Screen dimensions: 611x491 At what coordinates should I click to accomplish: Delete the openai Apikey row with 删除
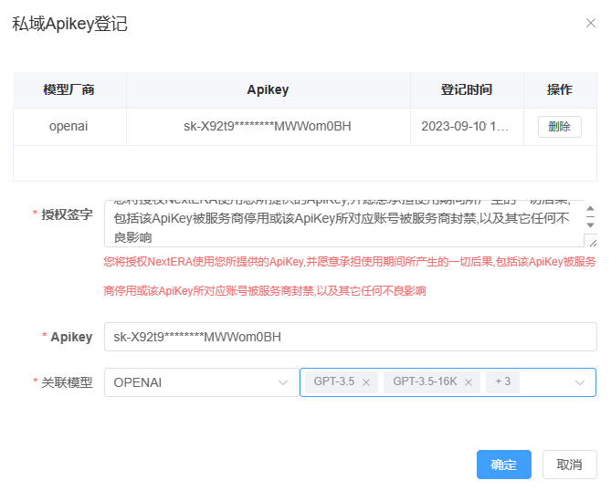coord(559,127)
